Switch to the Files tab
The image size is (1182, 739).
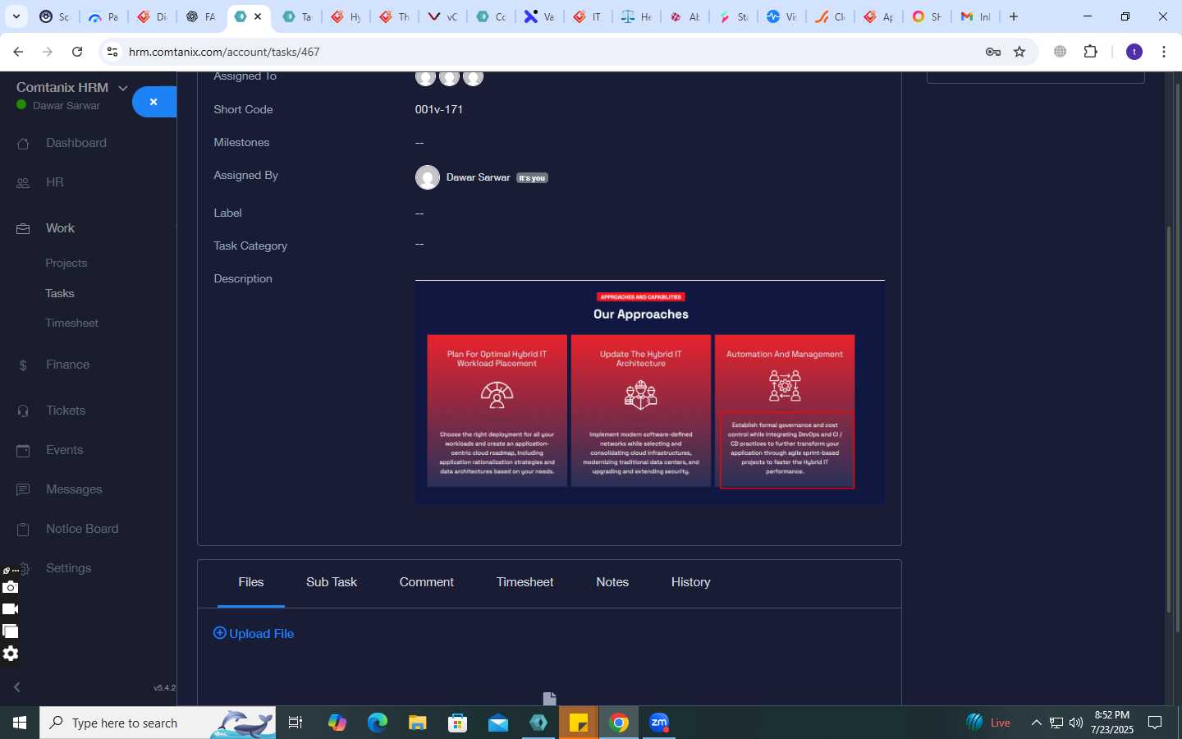(251, 582)
